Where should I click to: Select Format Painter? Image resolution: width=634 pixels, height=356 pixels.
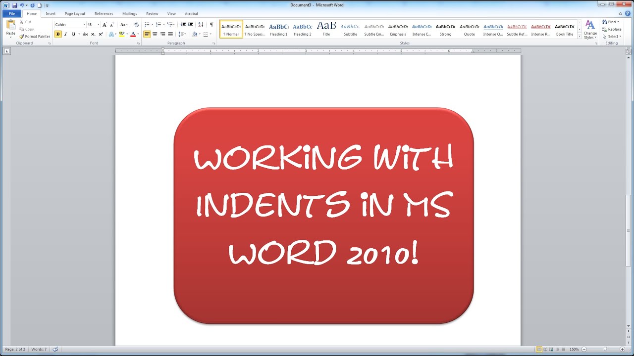(x=35, y=37)
